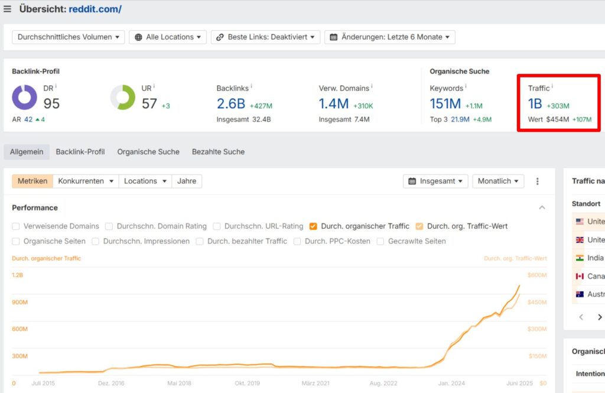Click 'Insgesamt 7.4M' domains text

click(x=344, y=120)
